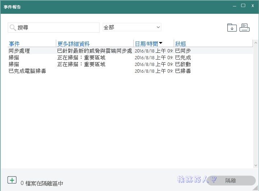Viewport: 259px width, 191px height.
Task: Select the 掃描 row with status 已完成
Action: click(x=130, y=57)
